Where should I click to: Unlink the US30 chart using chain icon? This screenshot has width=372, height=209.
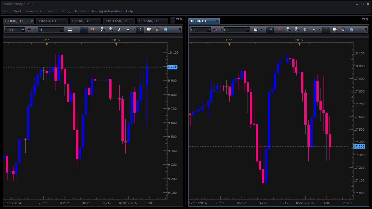tap(215, 30)
